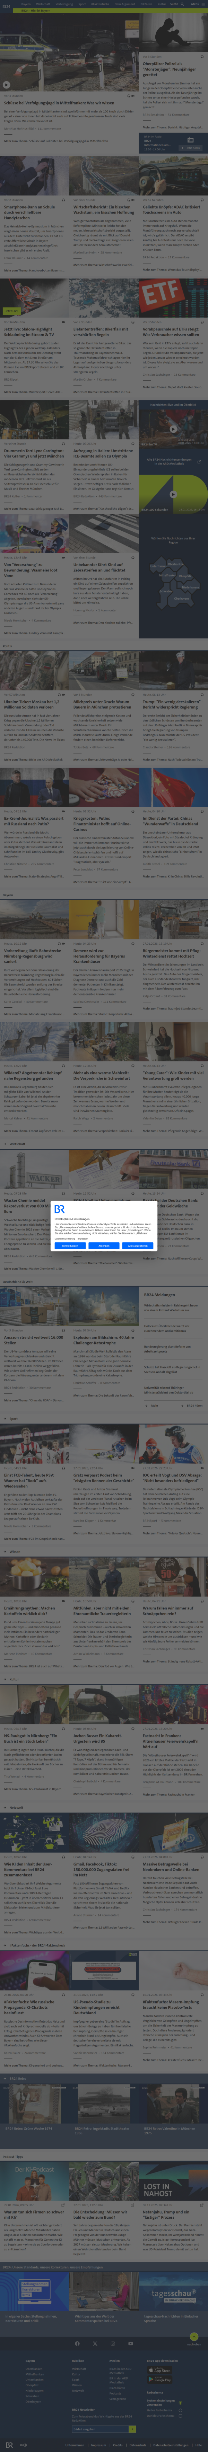Click the Google Play download badge
This screenshot has height=2452, width=208.
(161, 2379)
